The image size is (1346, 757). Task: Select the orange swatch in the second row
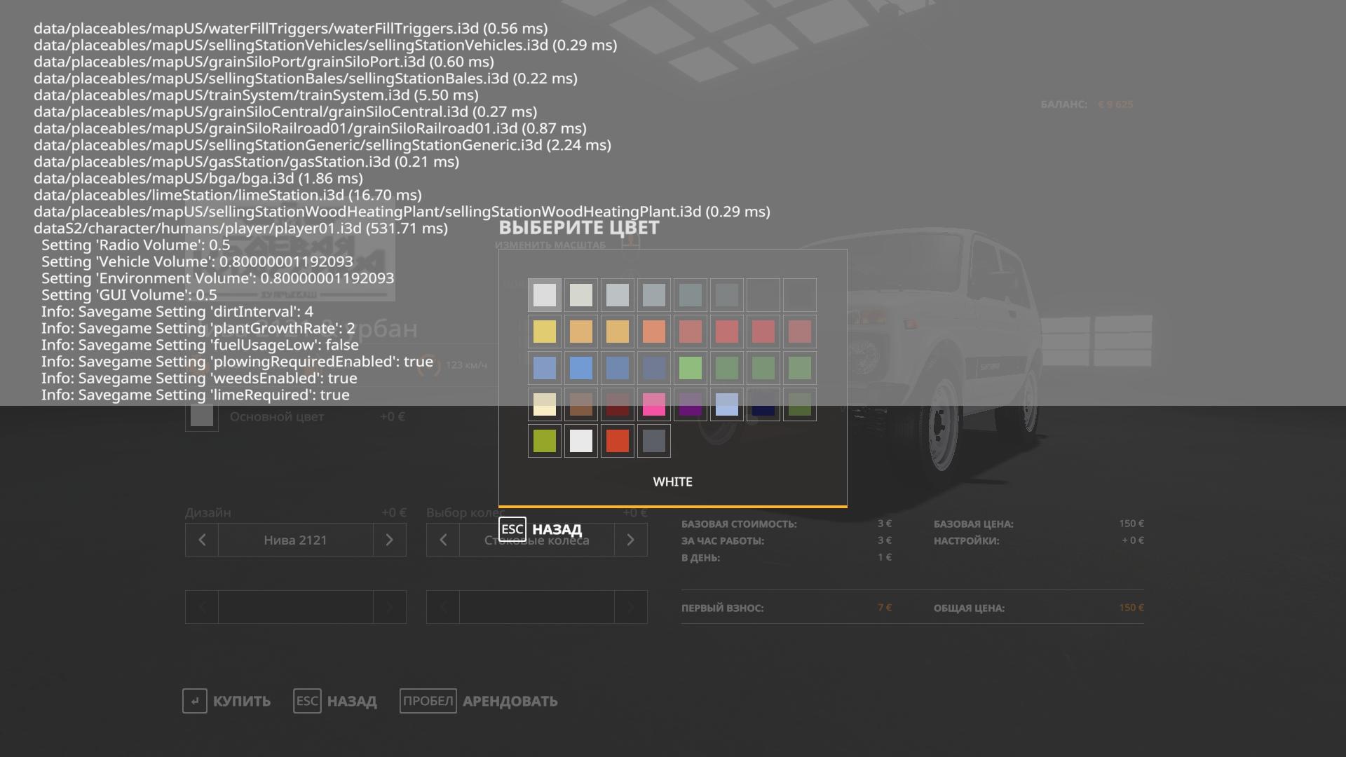point(654,332)
